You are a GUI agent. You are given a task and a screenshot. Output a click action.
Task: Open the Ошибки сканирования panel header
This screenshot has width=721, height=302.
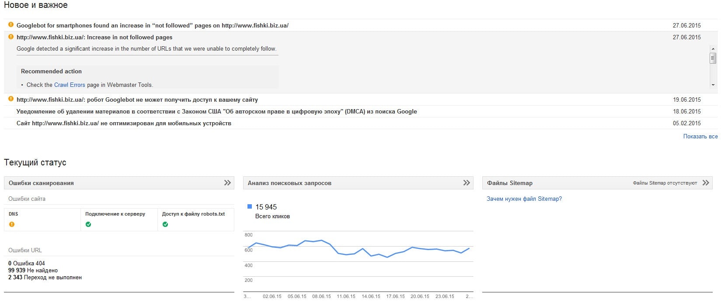[41, 183]
